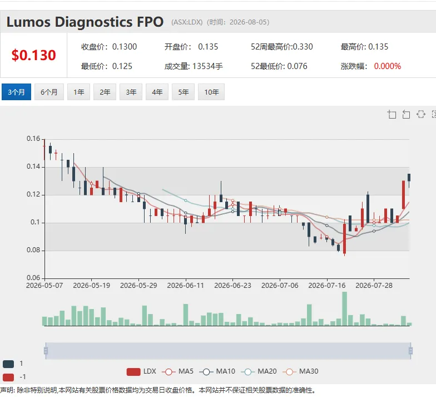Screen dimensions: 436x397
Task: Click the 2026-07-28 date axis label
Action: pyautogui.click(x=374, y=286)
